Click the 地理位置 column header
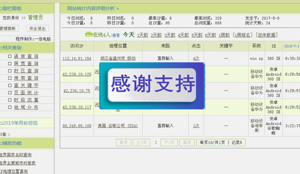The image size is (300, 174). tap(118, 46)
